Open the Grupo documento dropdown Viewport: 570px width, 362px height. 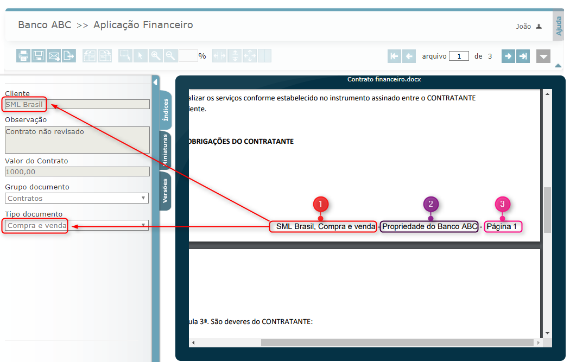(77, 198)
